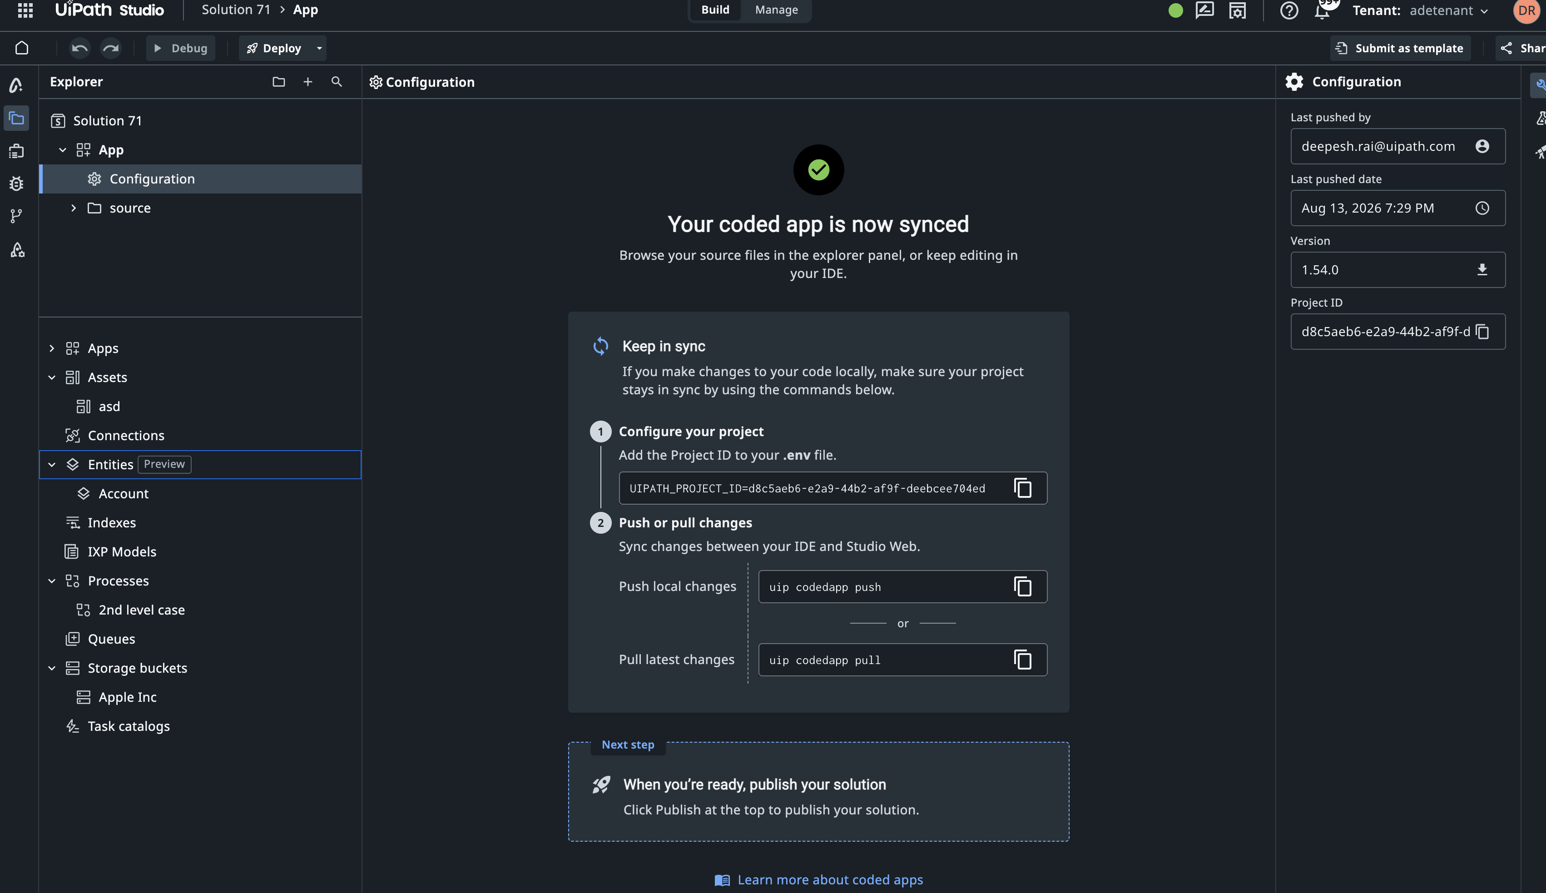Select the Explorer folder icon in sidebar
Image resolution: width=1546 pixels, height=893 pixels.
(16, 119)
